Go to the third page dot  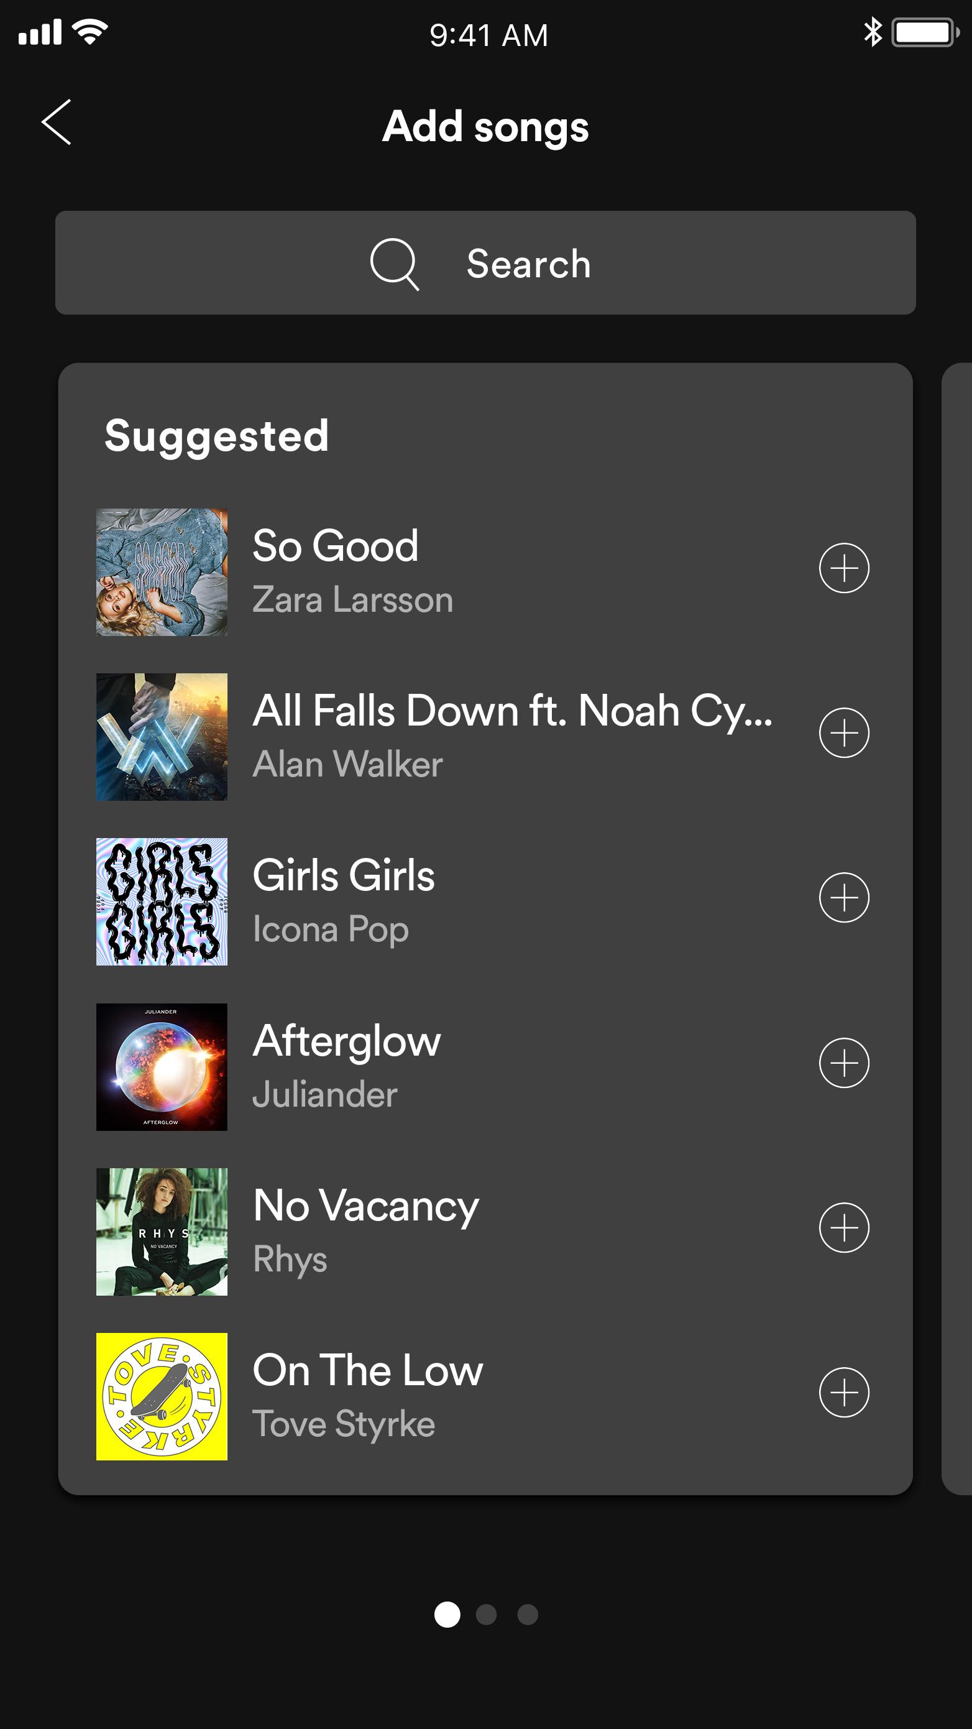(x=527, y=1614)
